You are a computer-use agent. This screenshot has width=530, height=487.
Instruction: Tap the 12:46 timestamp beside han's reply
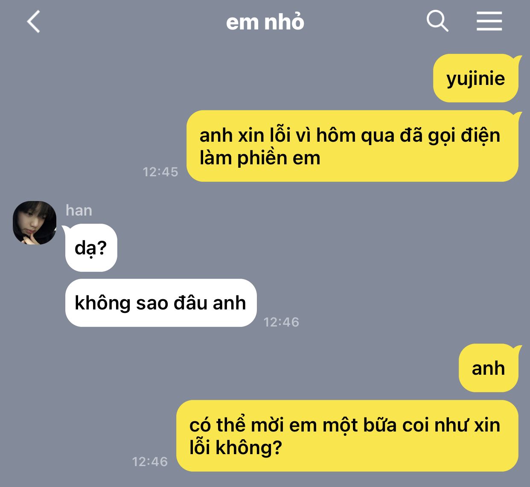[x=281, y=322]
